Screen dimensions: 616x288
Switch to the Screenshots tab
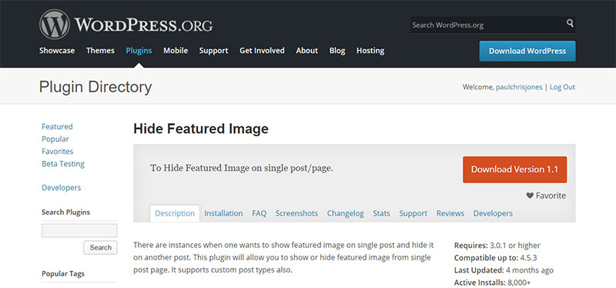pyautogui.click(x=296, y=213)
